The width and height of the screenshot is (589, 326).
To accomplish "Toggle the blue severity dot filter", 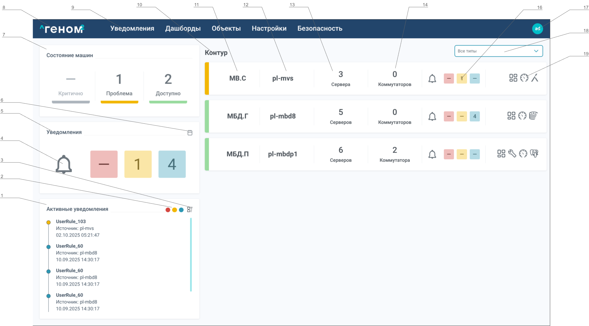I will pos(181,210).
